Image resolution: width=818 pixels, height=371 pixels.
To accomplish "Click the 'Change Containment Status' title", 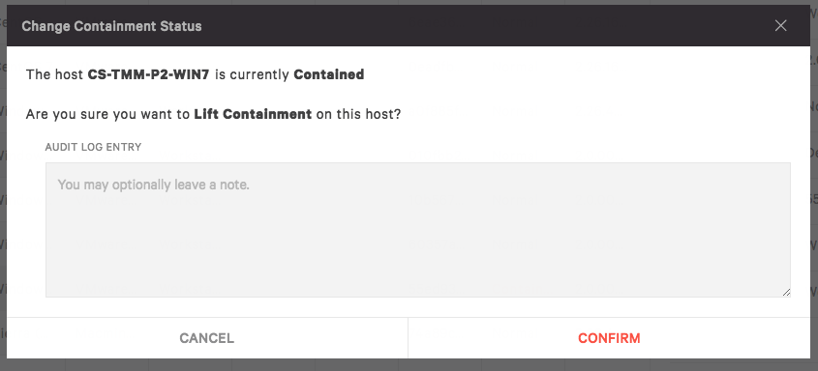I will [x=111, y=26].
